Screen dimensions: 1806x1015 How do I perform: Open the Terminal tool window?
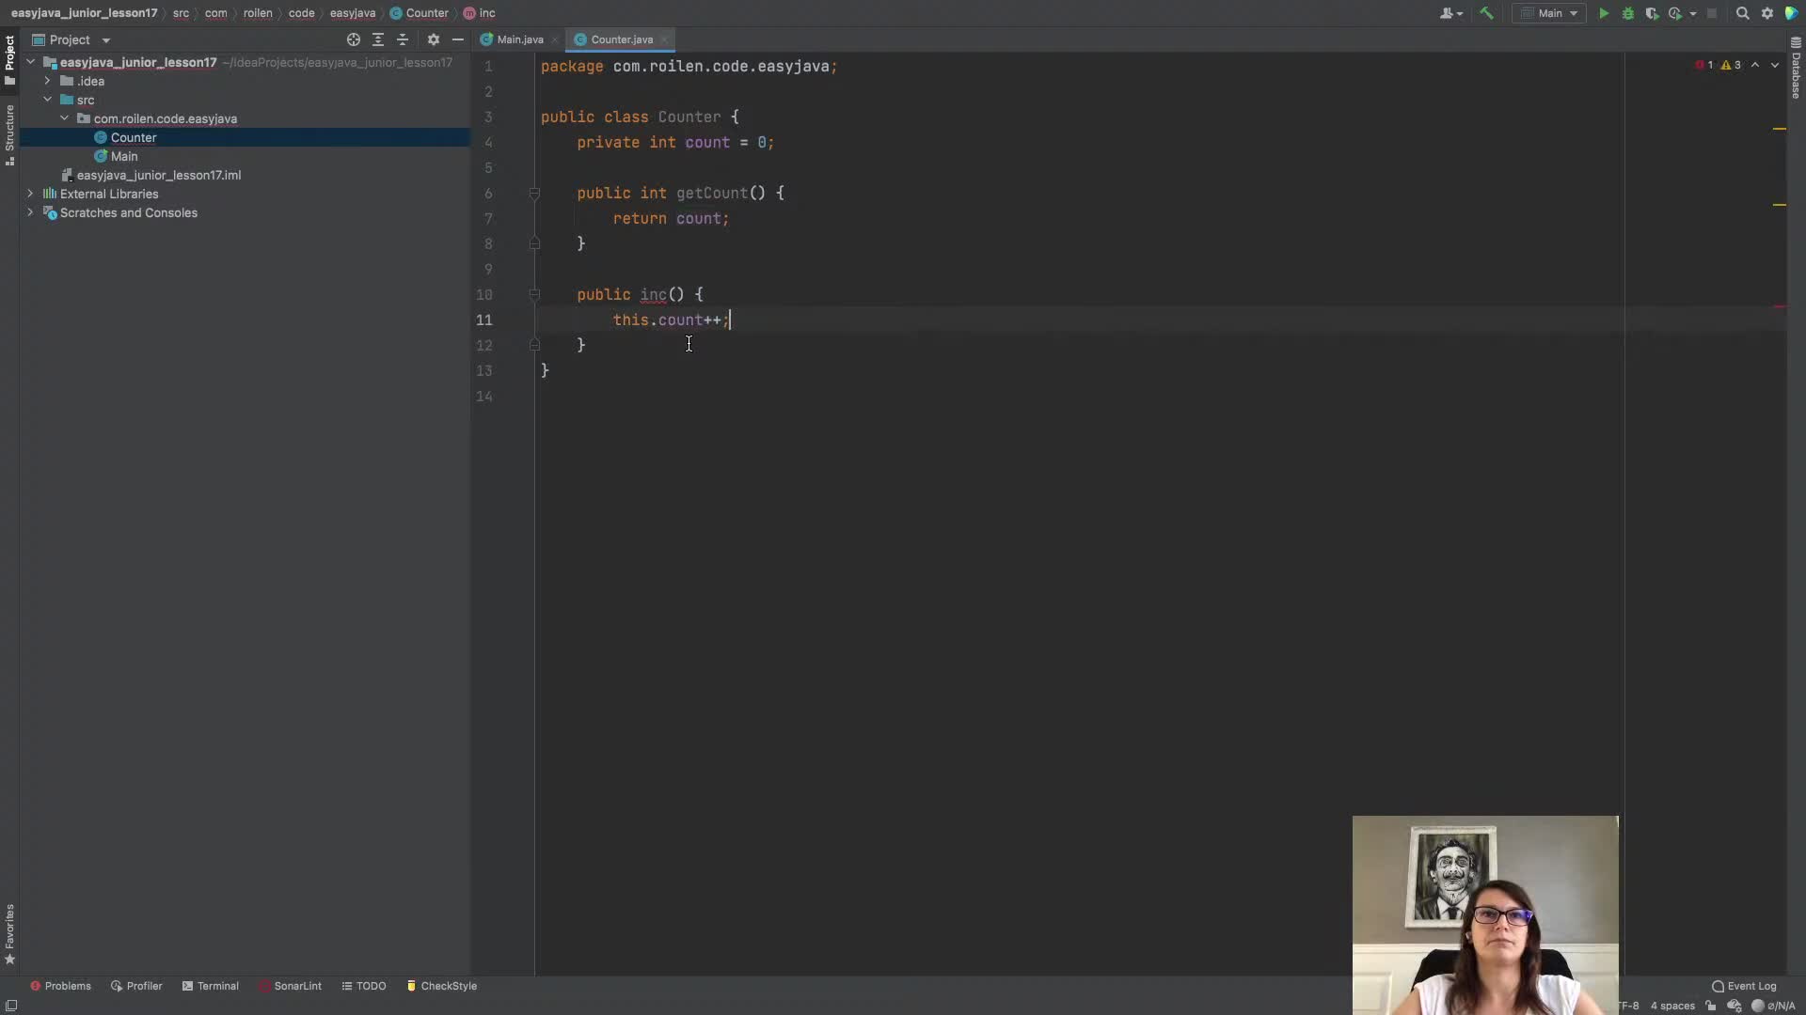(x=210, y=986)
